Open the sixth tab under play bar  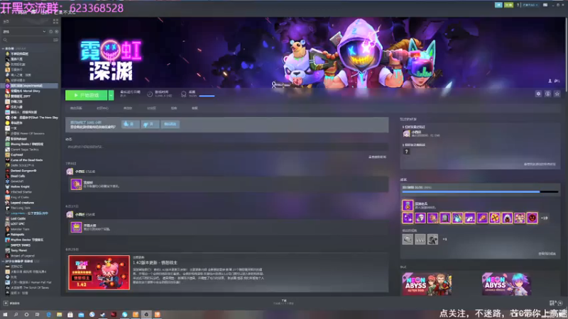point(195,108)
